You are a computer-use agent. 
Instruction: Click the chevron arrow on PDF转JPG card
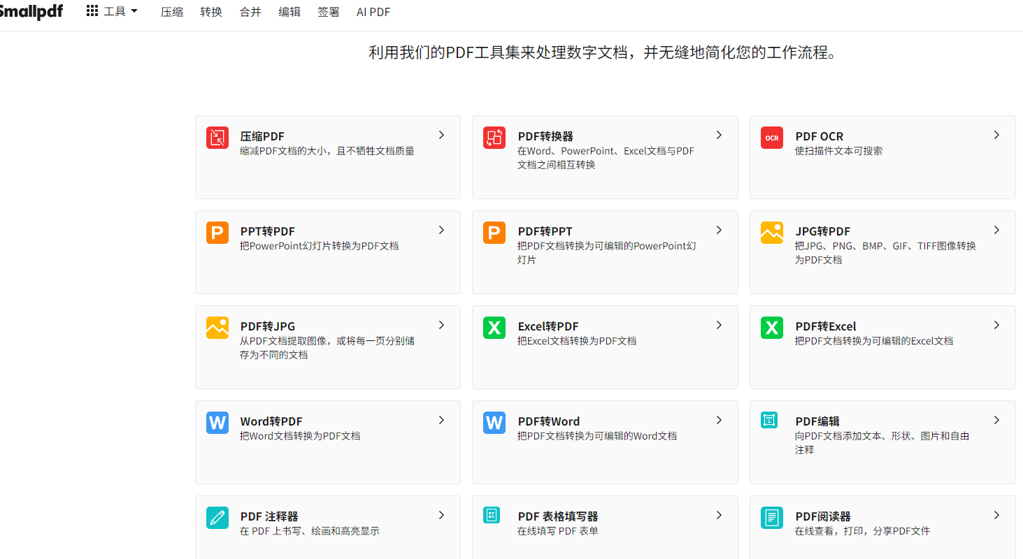(x=441, y=325)
